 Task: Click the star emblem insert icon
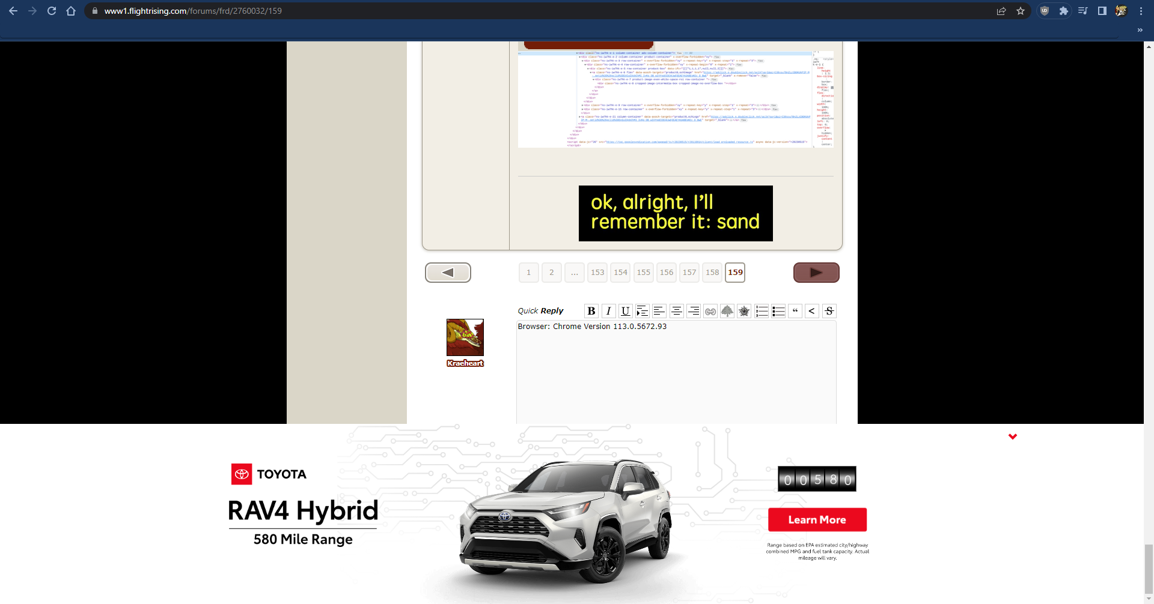click(744, 311)
